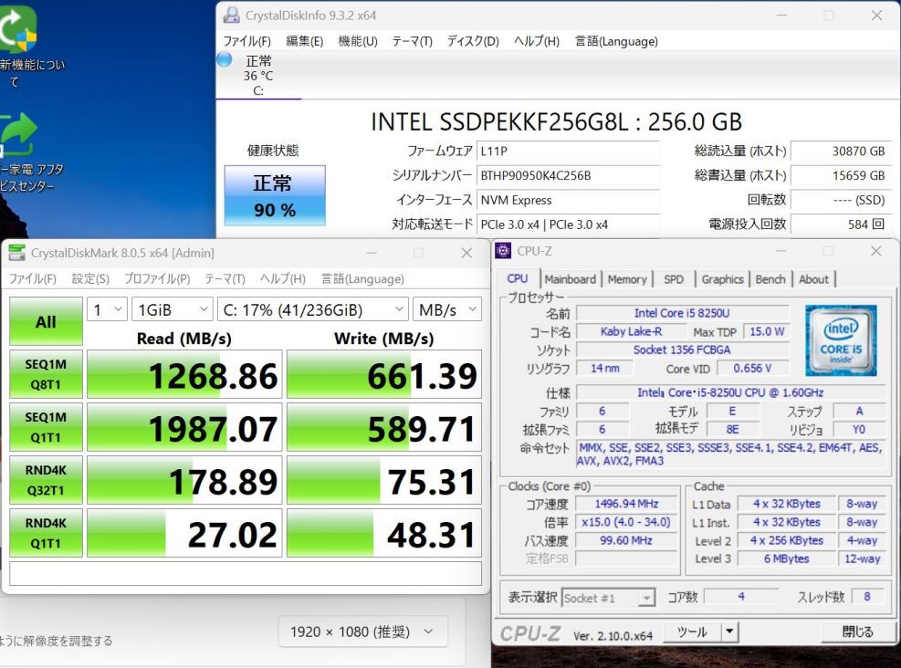Open プロファイル(P) menu in CrystalDiskMark
This screenshot has width=901, height=668.
[157, 278]
